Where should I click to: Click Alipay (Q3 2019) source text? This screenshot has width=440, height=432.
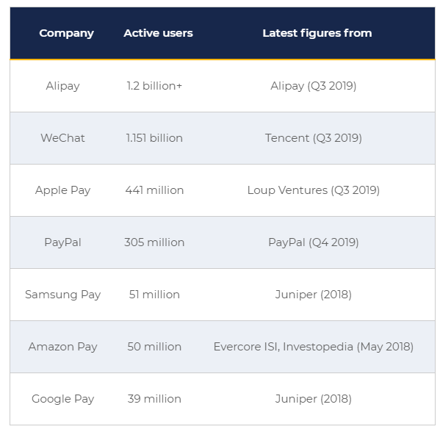[x=314, y=86]
